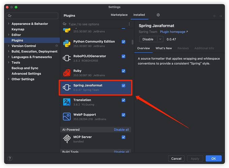Image resolution: width=229 pixels, height=168 pixels.
Task: Open the dropdown arrow beside Disable button
Action: click(160, 39)
